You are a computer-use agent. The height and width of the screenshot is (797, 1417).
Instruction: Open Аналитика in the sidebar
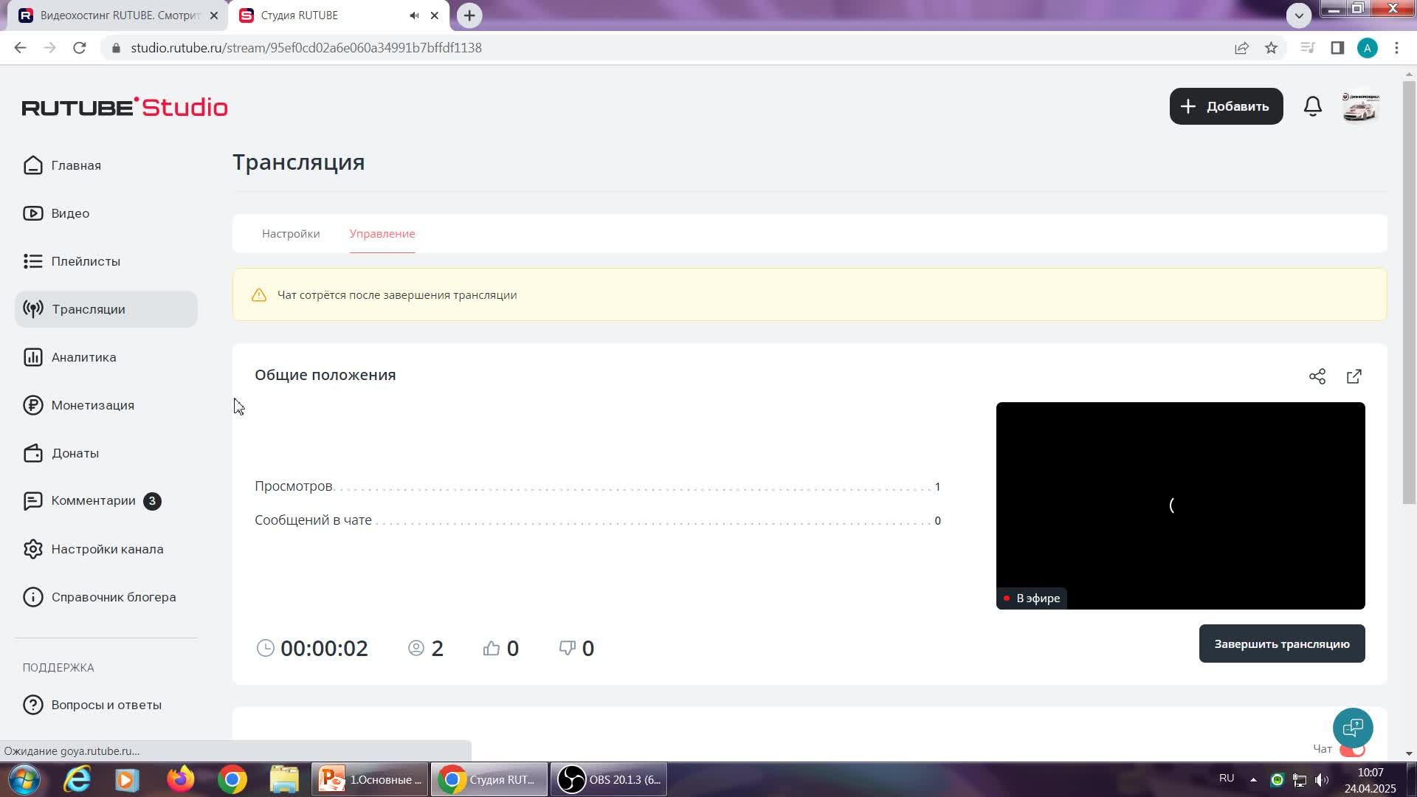83,357
